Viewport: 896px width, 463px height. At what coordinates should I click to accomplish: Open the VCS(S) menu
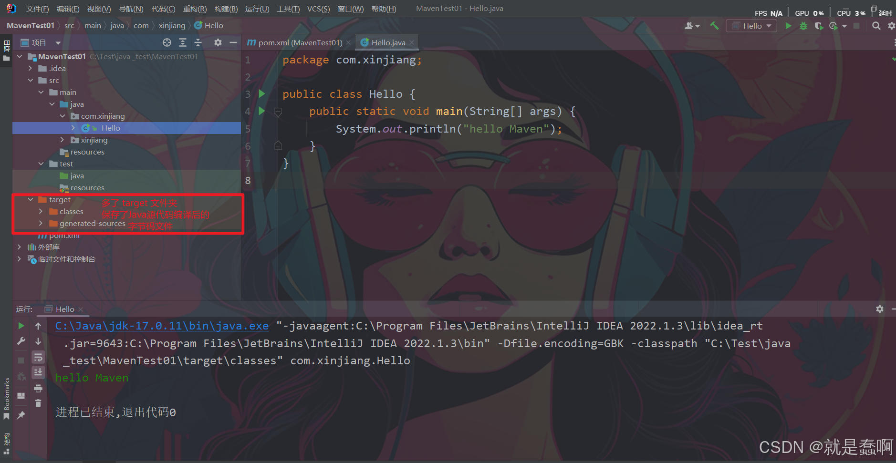(x=318, y=9)
